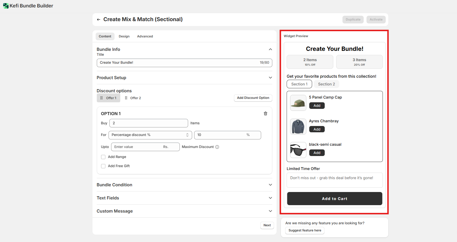
Task: Click the Add Discount Option button
Action: tap(253, 98)
